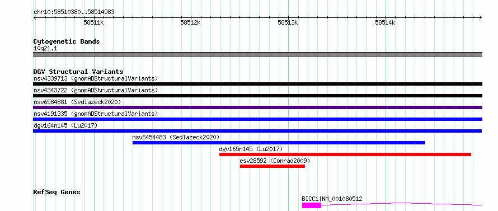Click the nsv4191335 blue variant bar
The width and height of the screenshot is (498, 211).
(257, 119)
